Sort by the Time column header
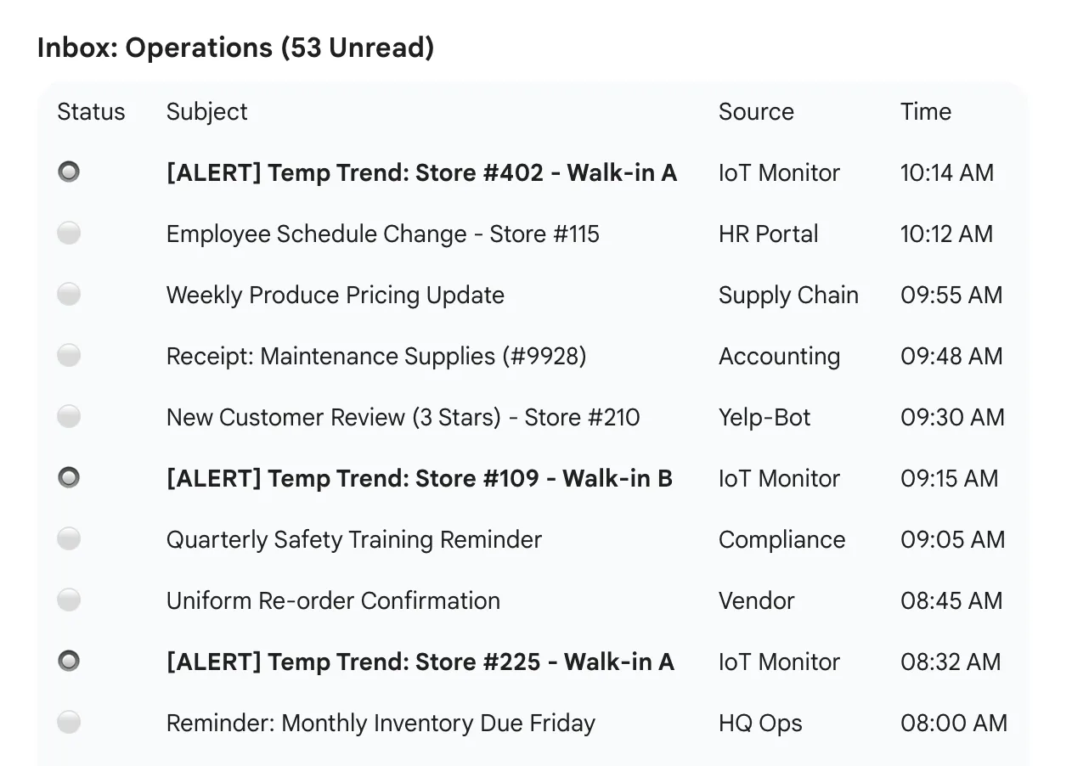The width and height of the screenshot is (1072, 766). pos(925,111)
